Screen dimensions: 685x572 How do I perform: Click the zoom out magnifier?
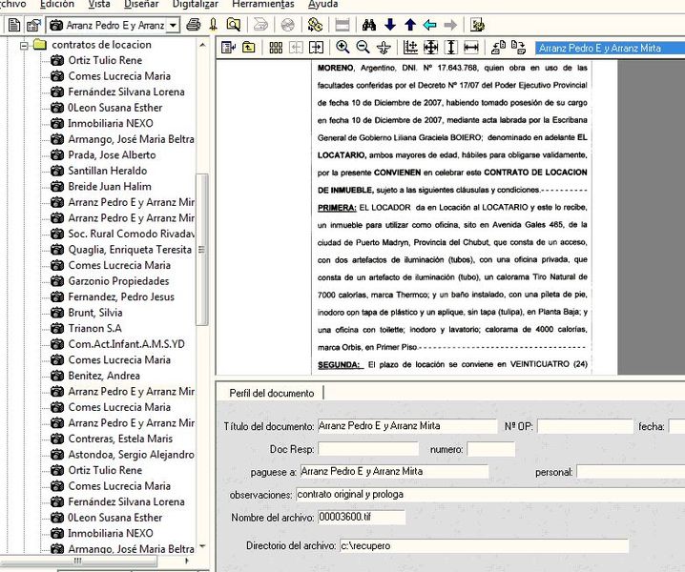coord(363,47)
